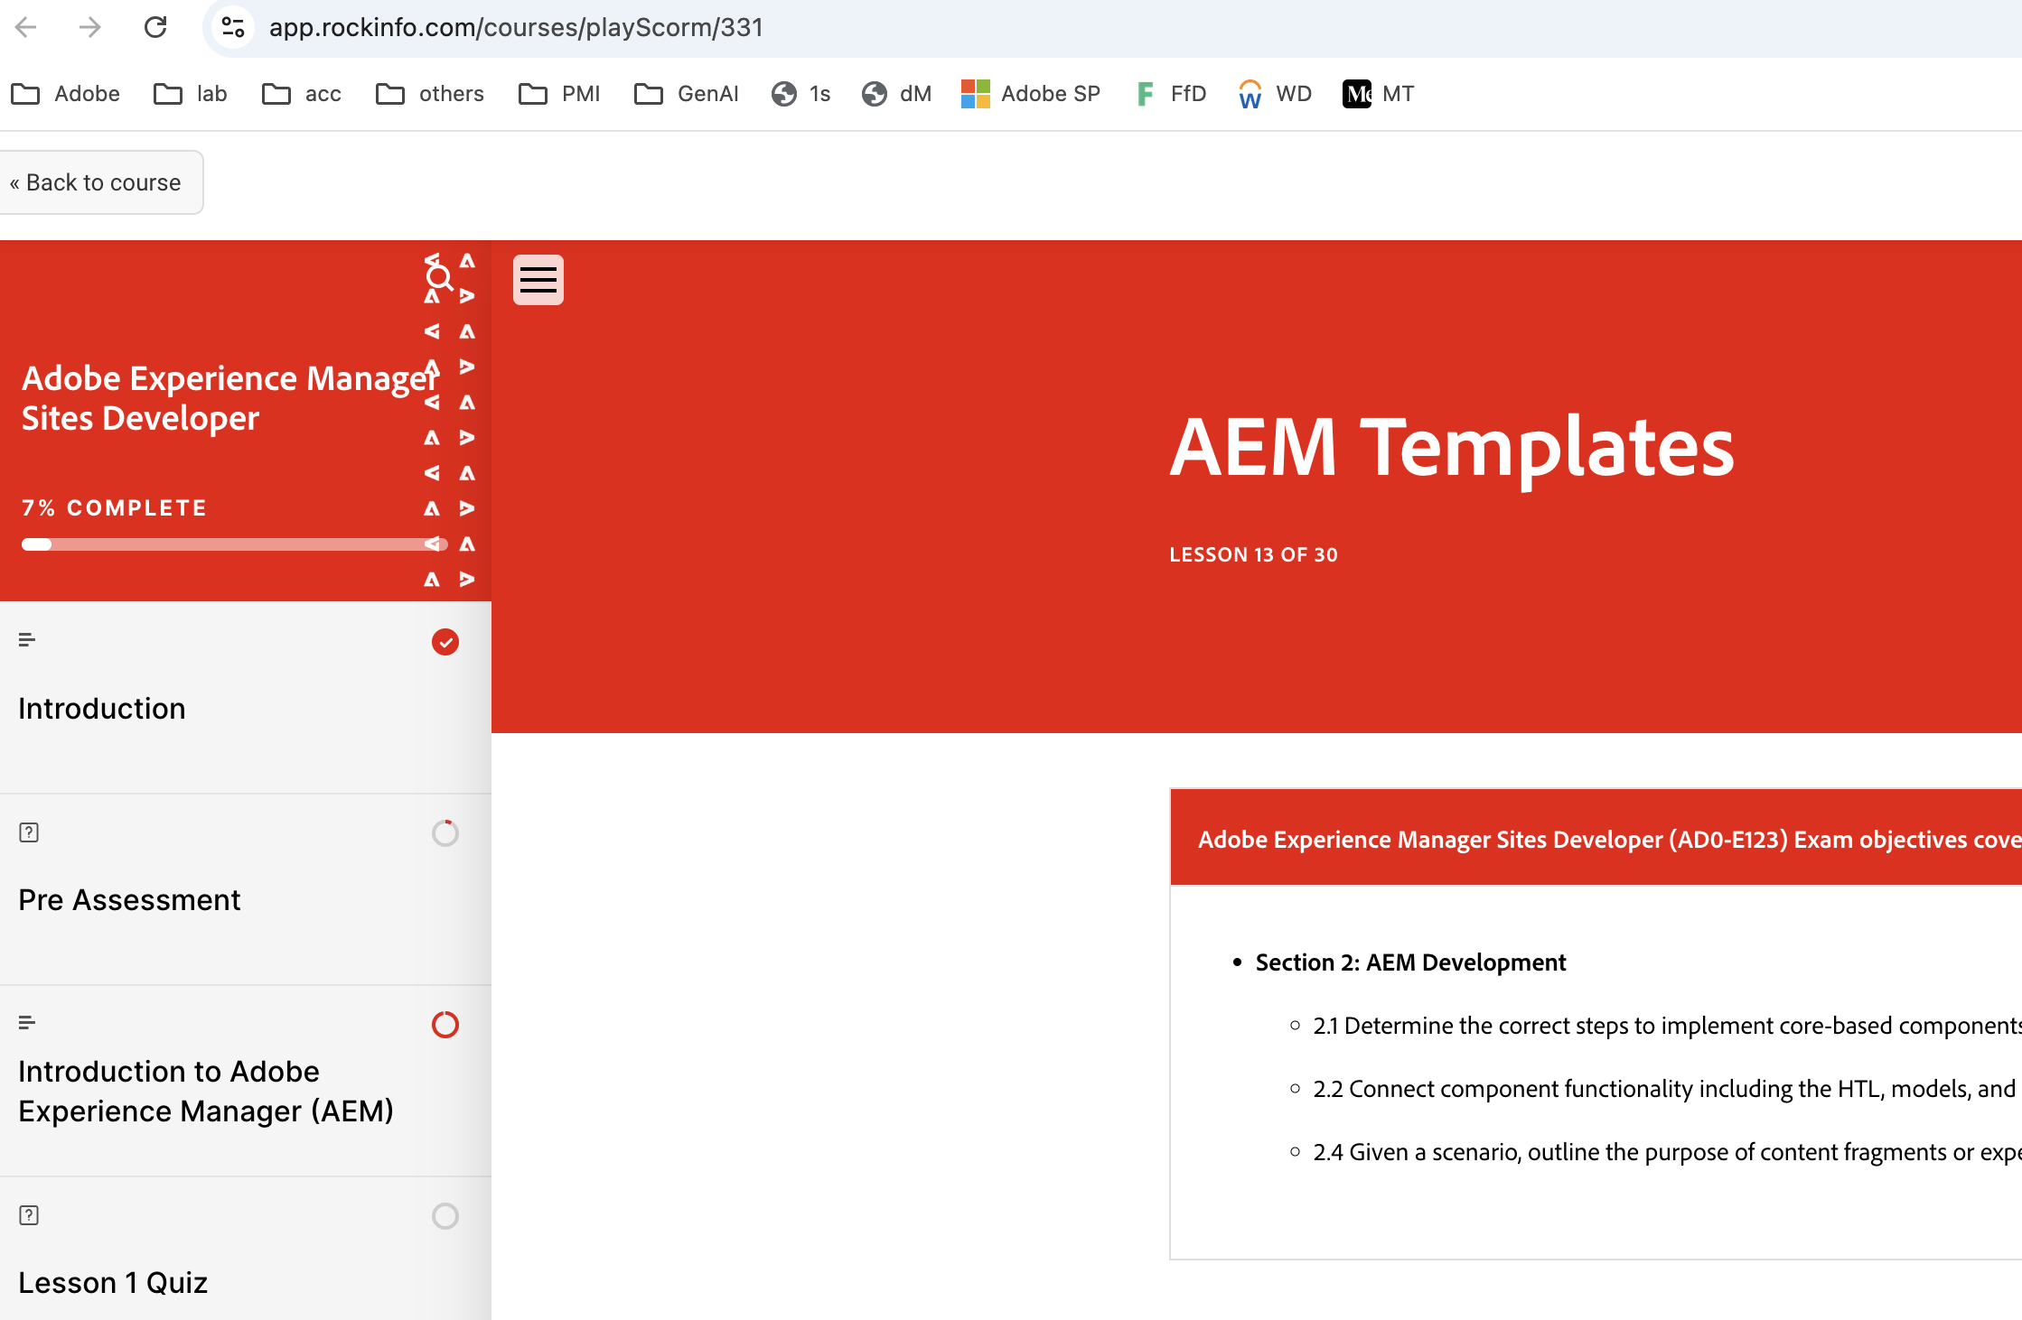Click the progress circle beside Pre Assessment
Image resolution: width=2022 pixels, height=1320 pixels.
pyautogui.click(x=445, y=833)
